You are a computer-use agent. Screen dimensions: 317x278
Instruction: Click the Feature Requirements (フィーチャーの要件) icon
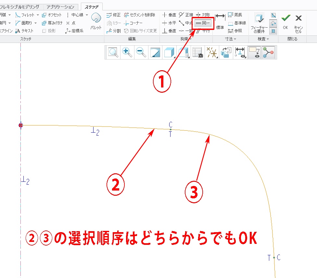pos(259,23)
